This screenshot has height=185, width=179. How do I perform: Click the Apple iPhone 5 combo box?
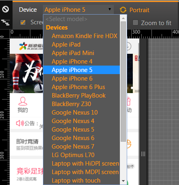click(78, 10)
